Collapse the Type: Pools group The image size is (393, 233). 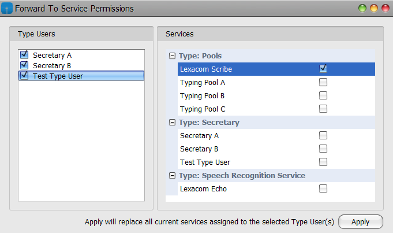point(172,56)
